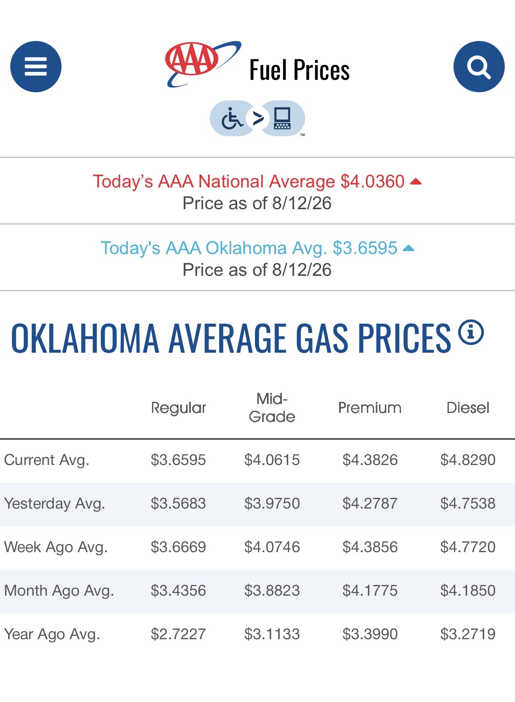Screen dimensions: 515x702
Task: Open the search magnifier button
Action: (479, 67)
